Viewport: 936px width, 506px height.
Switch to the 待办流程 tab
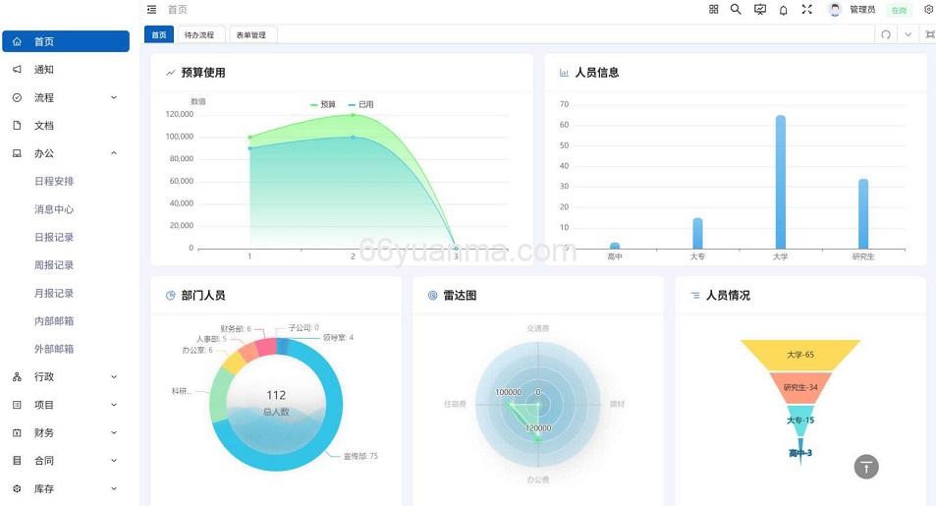tap(199, 34)
